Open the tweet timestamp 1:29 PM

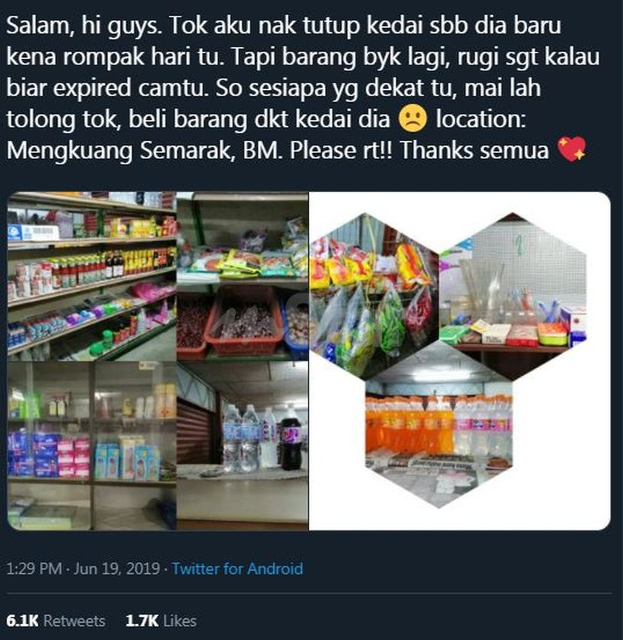[x=34, y=569]
